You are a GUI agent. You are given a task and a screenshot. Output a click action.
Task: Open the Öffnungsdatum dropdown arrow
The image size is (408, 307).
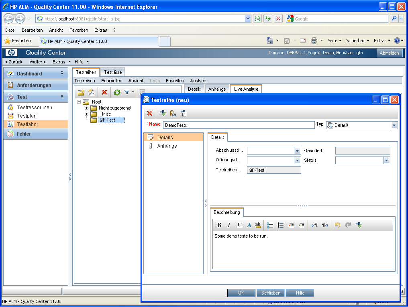tap(298, 161)
